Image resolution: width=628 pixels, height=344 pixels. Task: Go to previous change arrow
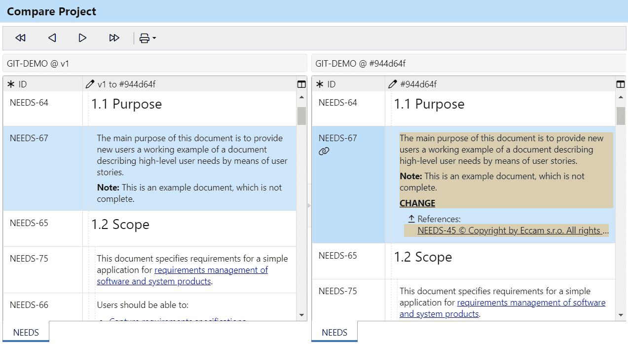pos(52,38)
